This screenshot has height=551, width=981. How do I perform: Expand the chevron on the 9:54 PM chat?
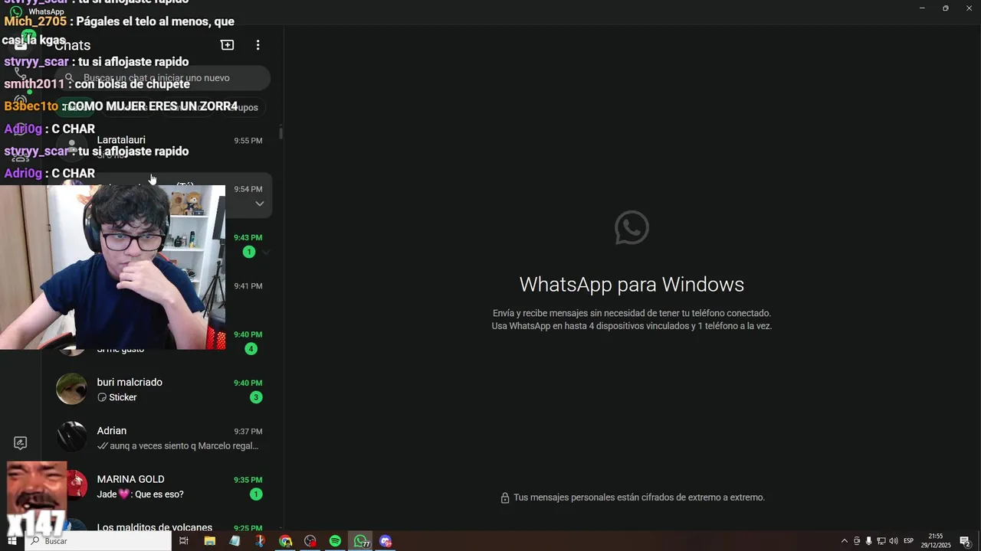(x=260, y=204)
